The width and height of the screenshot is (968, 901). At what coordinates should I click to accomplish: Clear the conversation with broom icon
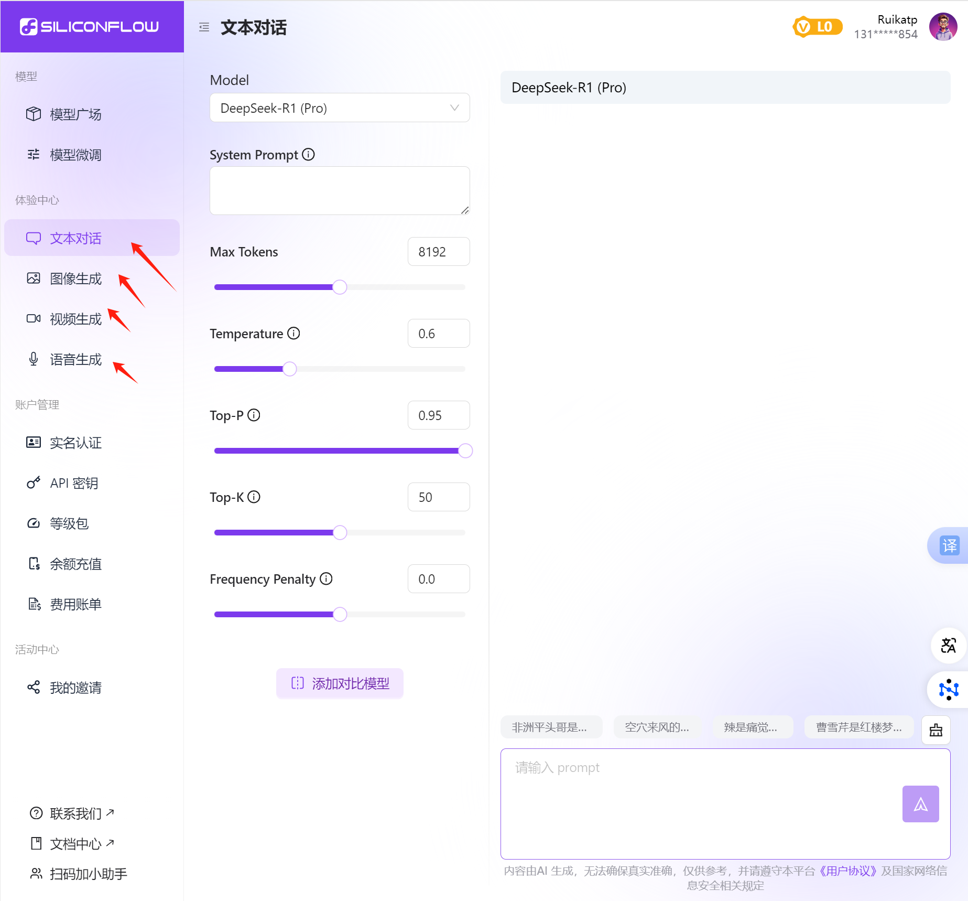pos(936,730)
